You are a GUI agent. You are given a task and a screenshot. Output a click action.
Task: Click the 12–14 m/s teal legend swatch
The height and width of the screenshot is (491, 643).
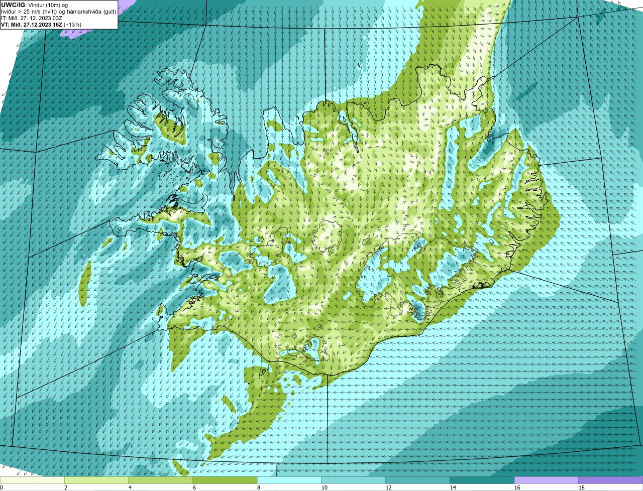(418, 480)
